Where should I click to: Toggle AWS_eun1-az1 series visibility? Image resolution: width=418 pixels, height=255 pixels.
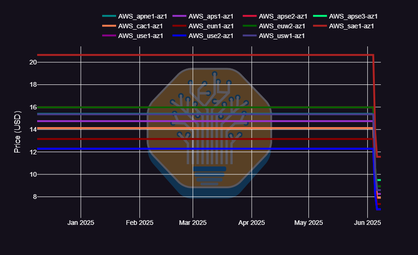(x=203, y=26)
